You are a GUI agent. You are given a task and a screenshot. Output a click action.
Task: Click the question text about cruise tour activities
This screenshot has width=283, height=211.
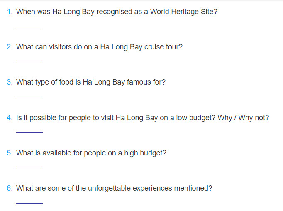click(x=99, y=47)
